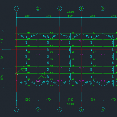This screenshot has width=117, height=117.
Task: Click the bottom overall dimension text 23900
Action: point(70,104)
